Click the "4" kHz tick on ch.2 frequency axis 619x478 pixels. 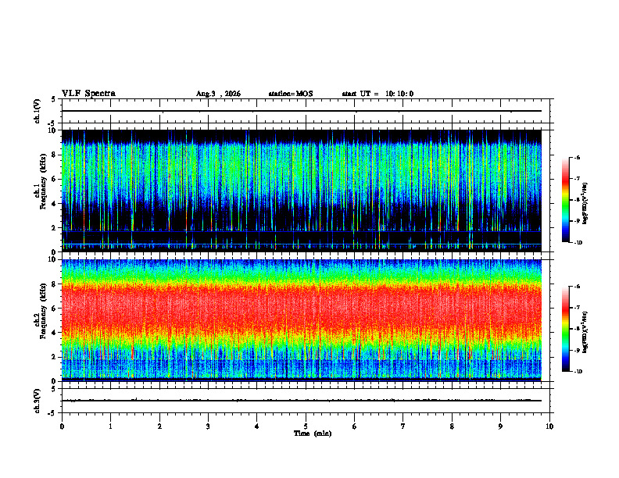click(55, 333)
